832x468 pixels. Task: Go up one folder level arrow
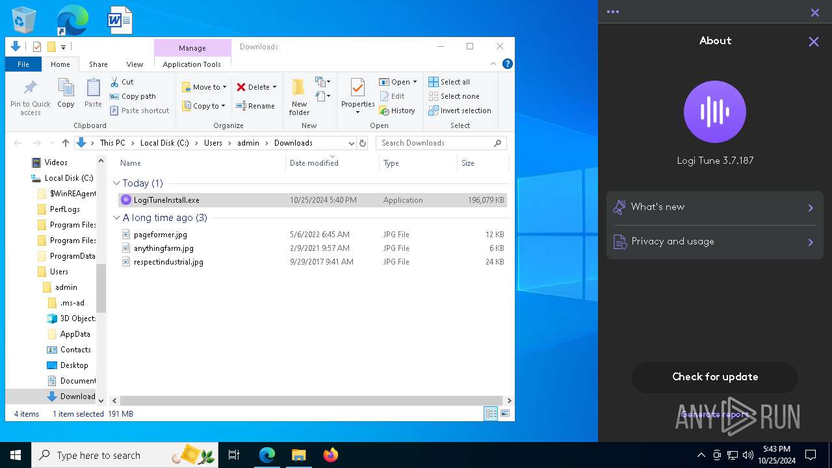(x=66, y=143)
